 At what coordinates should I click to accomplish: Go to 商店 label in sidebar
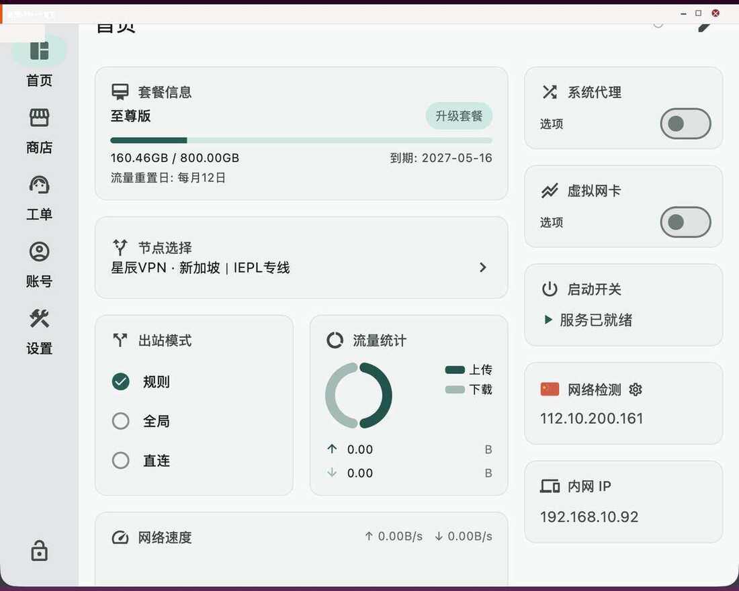pyautogui.click(x=39, y=148)
